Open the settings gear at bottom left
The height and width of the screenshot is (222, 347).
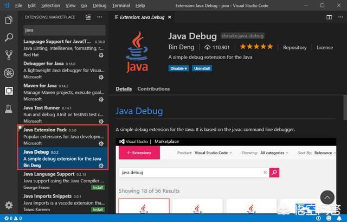pos(8,205)
